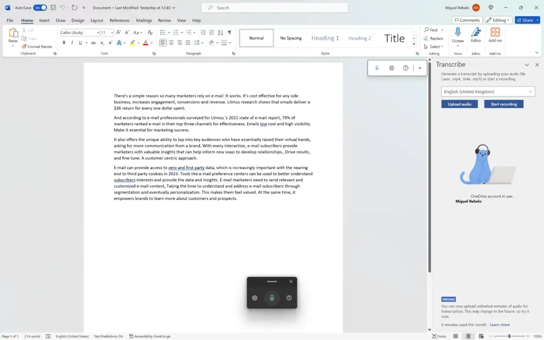Open the Review tab
544x340 pixels.
point(164,20)
